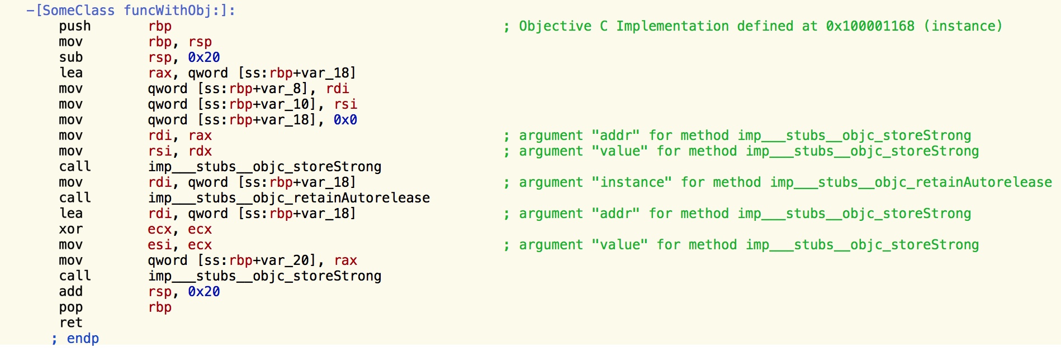Select the add rsp, 0x20 immediate
The width and height of the screenshot is (1061, 348).
(204, 292)
